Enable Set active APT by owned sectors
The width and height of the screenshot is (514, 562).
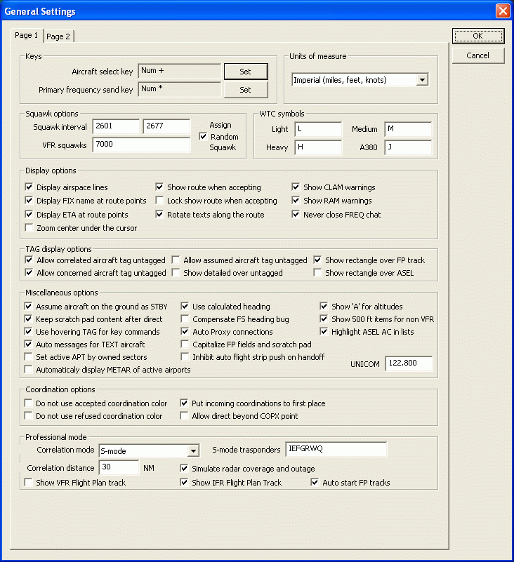click(28, 356)
